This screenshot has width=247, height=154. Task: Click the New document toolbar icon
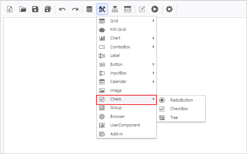click(10, 9)
